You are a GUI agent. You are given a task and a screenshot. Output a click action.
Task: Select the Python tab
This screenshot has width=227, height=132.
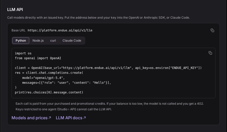point(21,41)
